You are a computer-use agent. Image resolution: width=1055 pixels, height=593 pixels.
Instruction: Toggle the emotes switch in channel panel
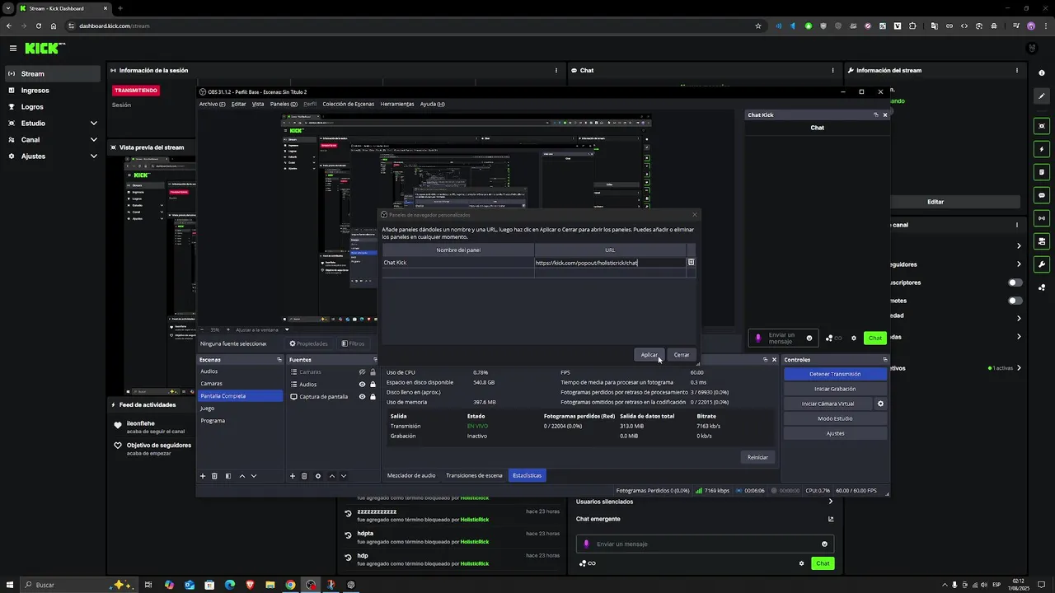[1015, 301]
